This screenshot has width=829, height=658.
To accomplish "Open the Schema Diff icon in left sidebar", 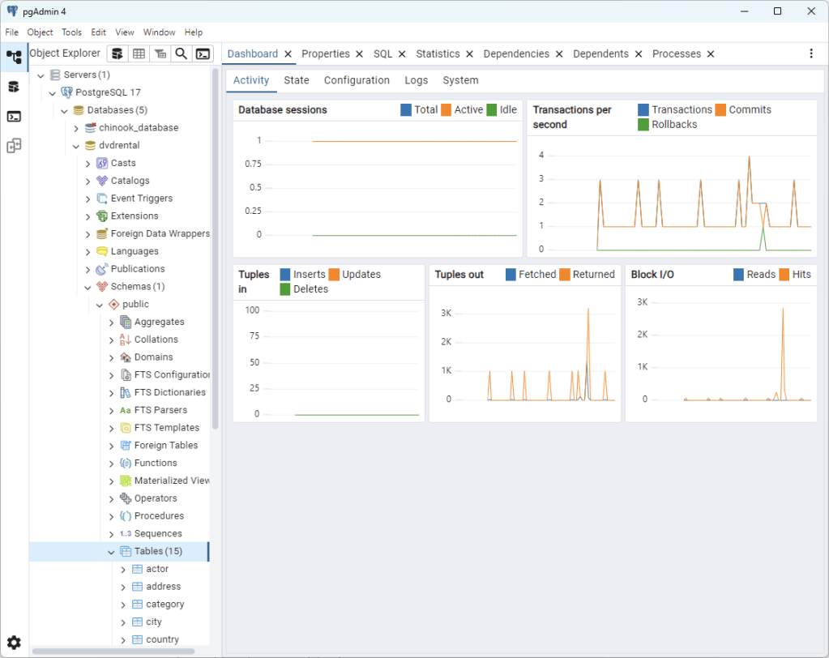I will [x=14, y=146].
